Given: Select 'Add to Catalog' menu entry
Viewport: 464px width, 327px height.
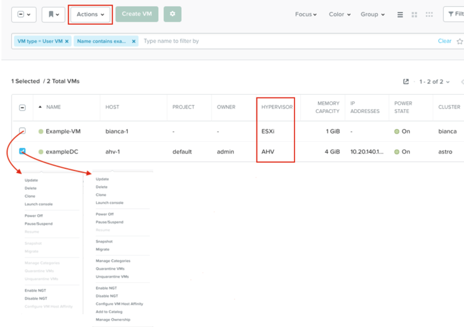Looking at the screenshot, I should point(109,311).
